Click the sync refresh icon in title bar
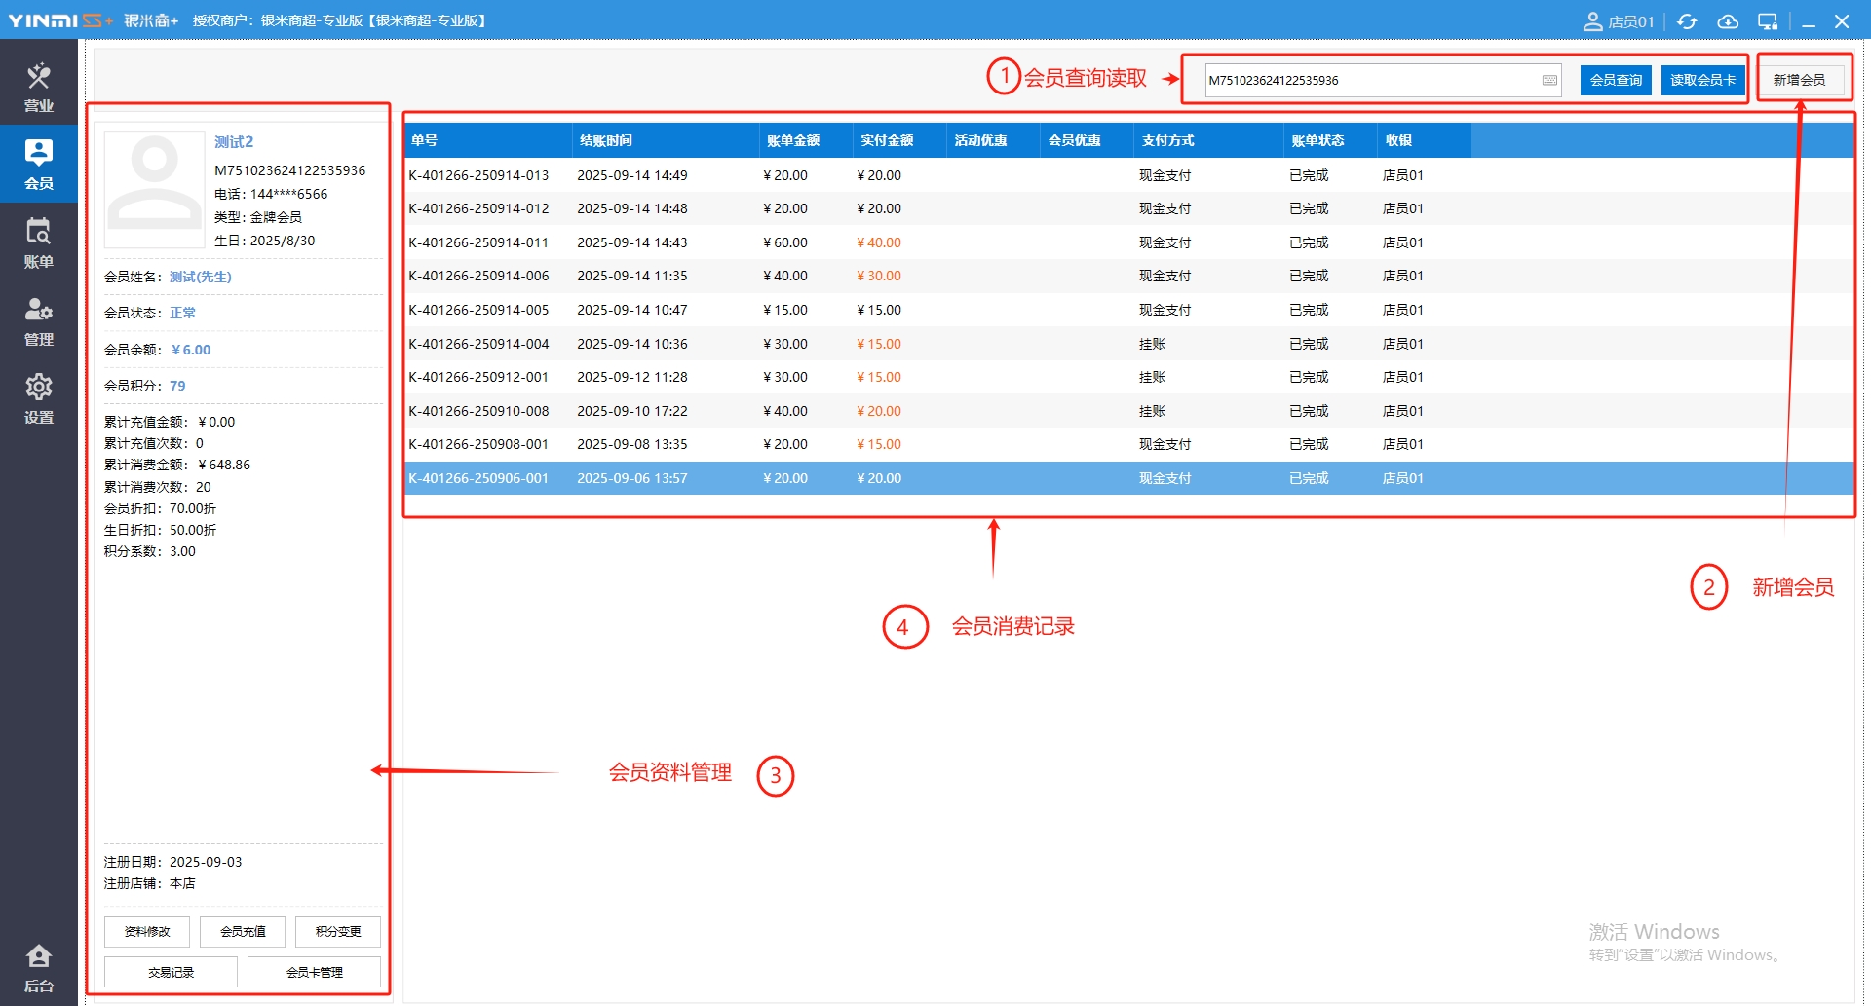Screen dimensions: 1871x1006 point(1687,21)
